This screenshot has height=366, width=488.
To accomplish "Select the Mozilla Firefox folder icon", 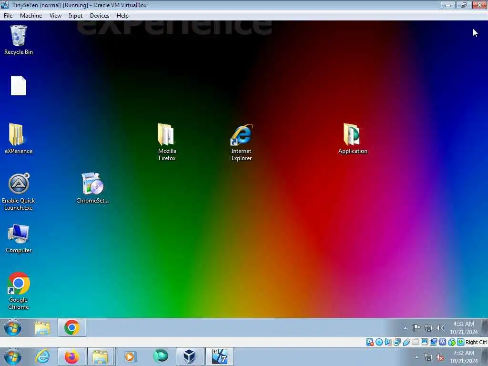I will tap(167, 142).
